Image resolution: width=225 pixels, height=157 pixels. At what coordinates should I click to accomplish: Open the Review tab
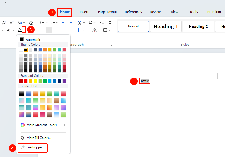[x=155, y=12]
